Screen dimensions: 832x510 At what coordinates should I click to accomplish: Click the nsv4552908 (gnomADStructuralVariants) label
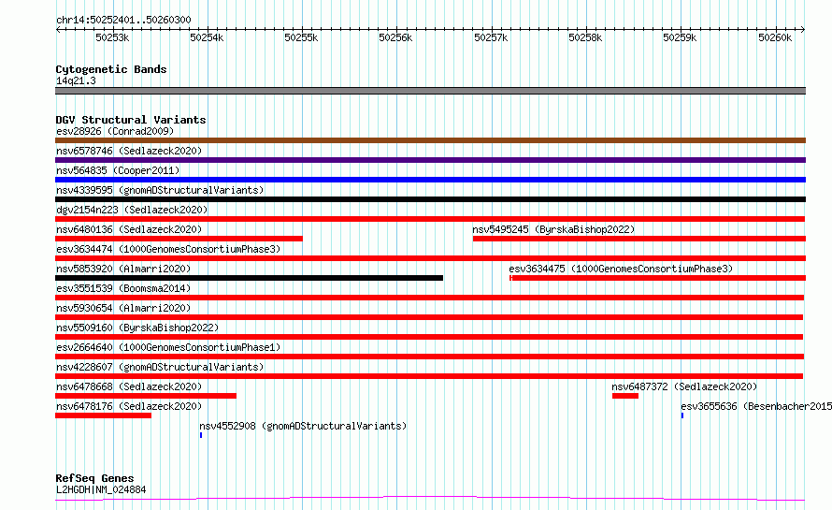coord(303,426)
